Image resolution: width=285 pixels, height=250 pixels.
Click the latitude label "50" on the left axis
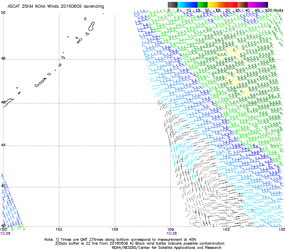click(x=3, y=13)
